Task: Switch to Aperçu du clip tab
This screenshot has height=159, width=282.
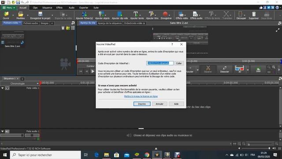Action: pyautogui.click(x=88, y=23)
